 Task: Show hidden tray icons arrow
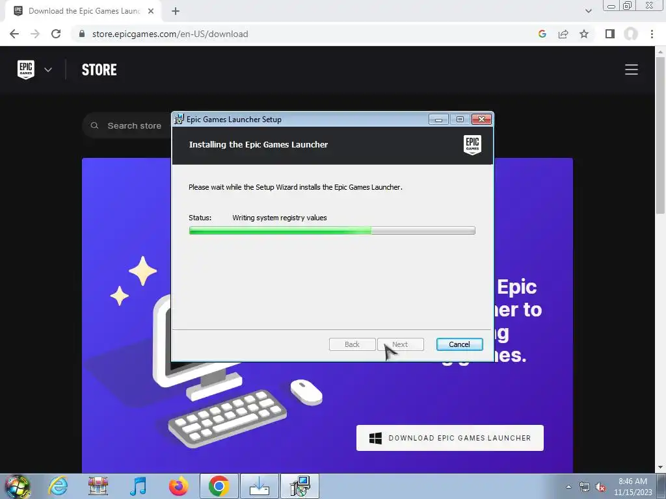tap(568, 487)
